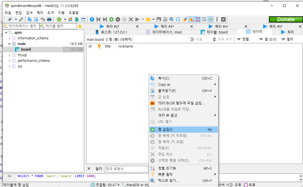The width and height of the screenshot is (303, 187).
Task: Click the green refresh icon
Action: coord(59,19)
